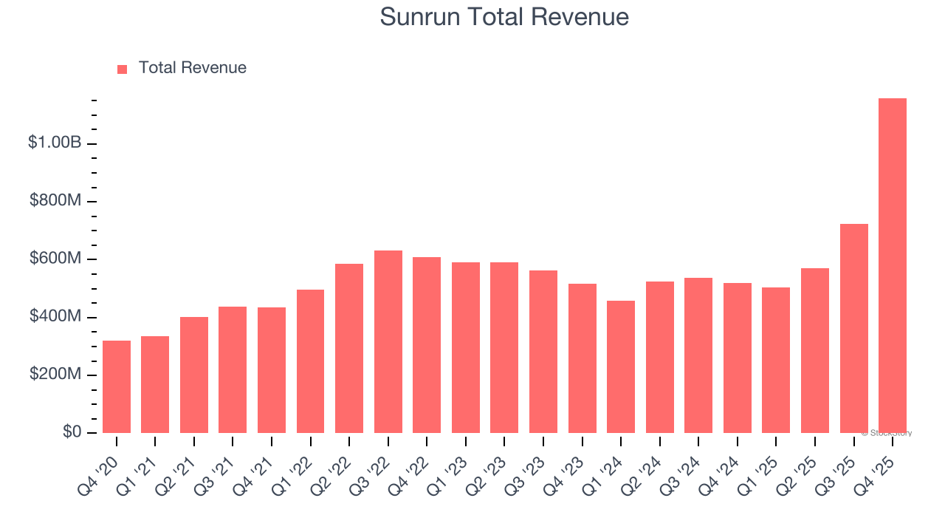Select the Q2 '25 revenue bar
Viewport: 945px width, 532px height.
[x=815, y=350]
